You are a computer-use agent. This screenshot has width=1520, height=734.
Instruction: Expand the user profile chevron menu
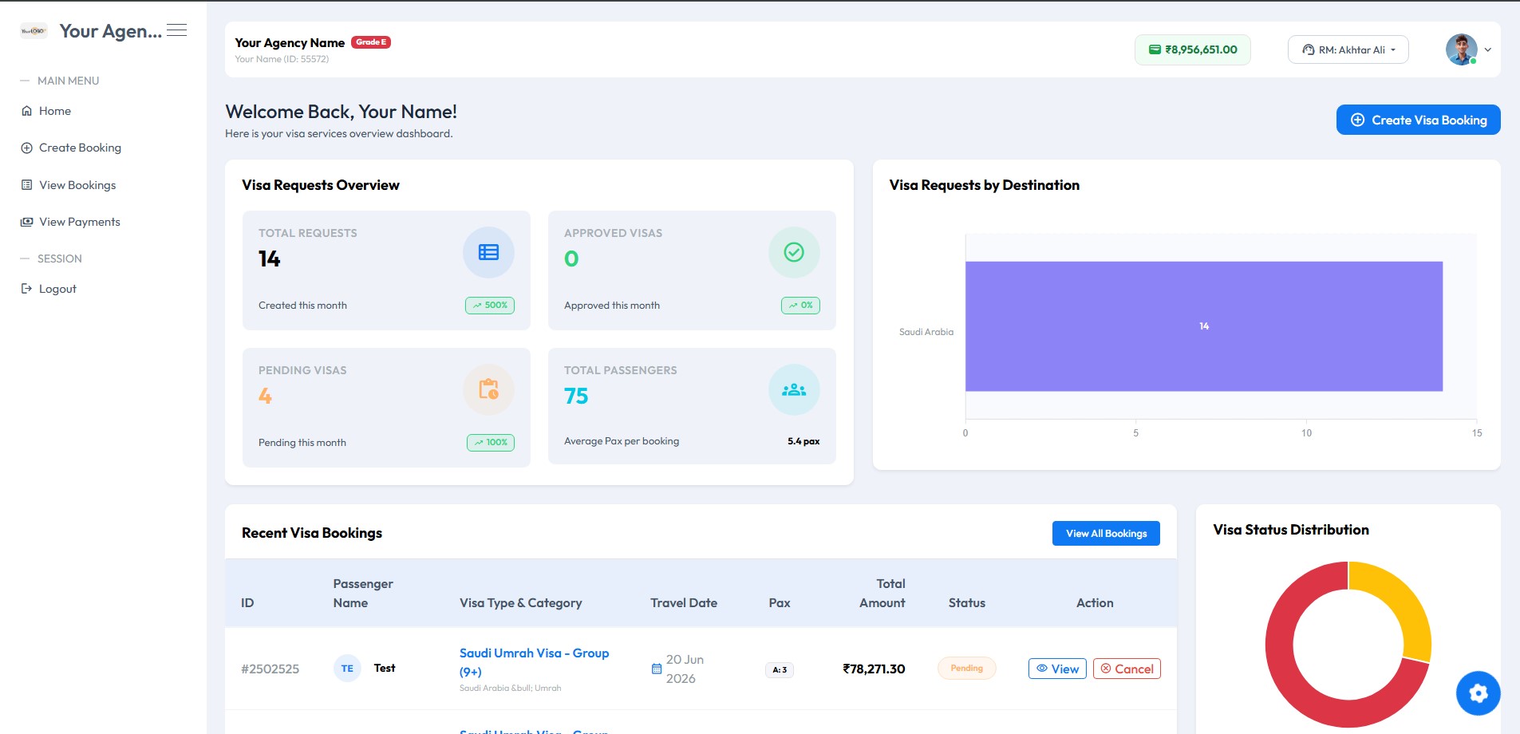click(x=1488, y=49)
